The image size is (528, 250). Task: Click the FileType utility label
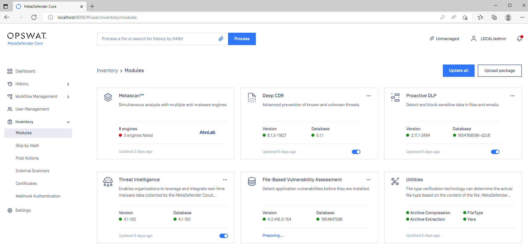pyautogui.click(x=475, y=213)
